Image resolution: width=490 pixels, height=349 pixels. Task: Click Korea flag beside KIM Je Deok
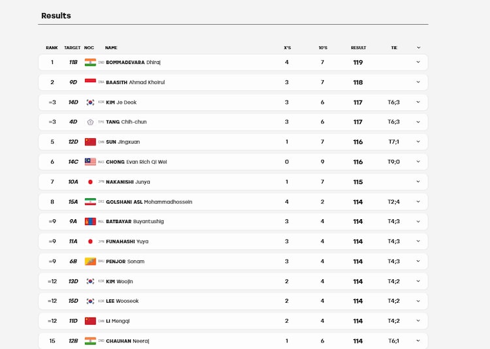[90, 102]
